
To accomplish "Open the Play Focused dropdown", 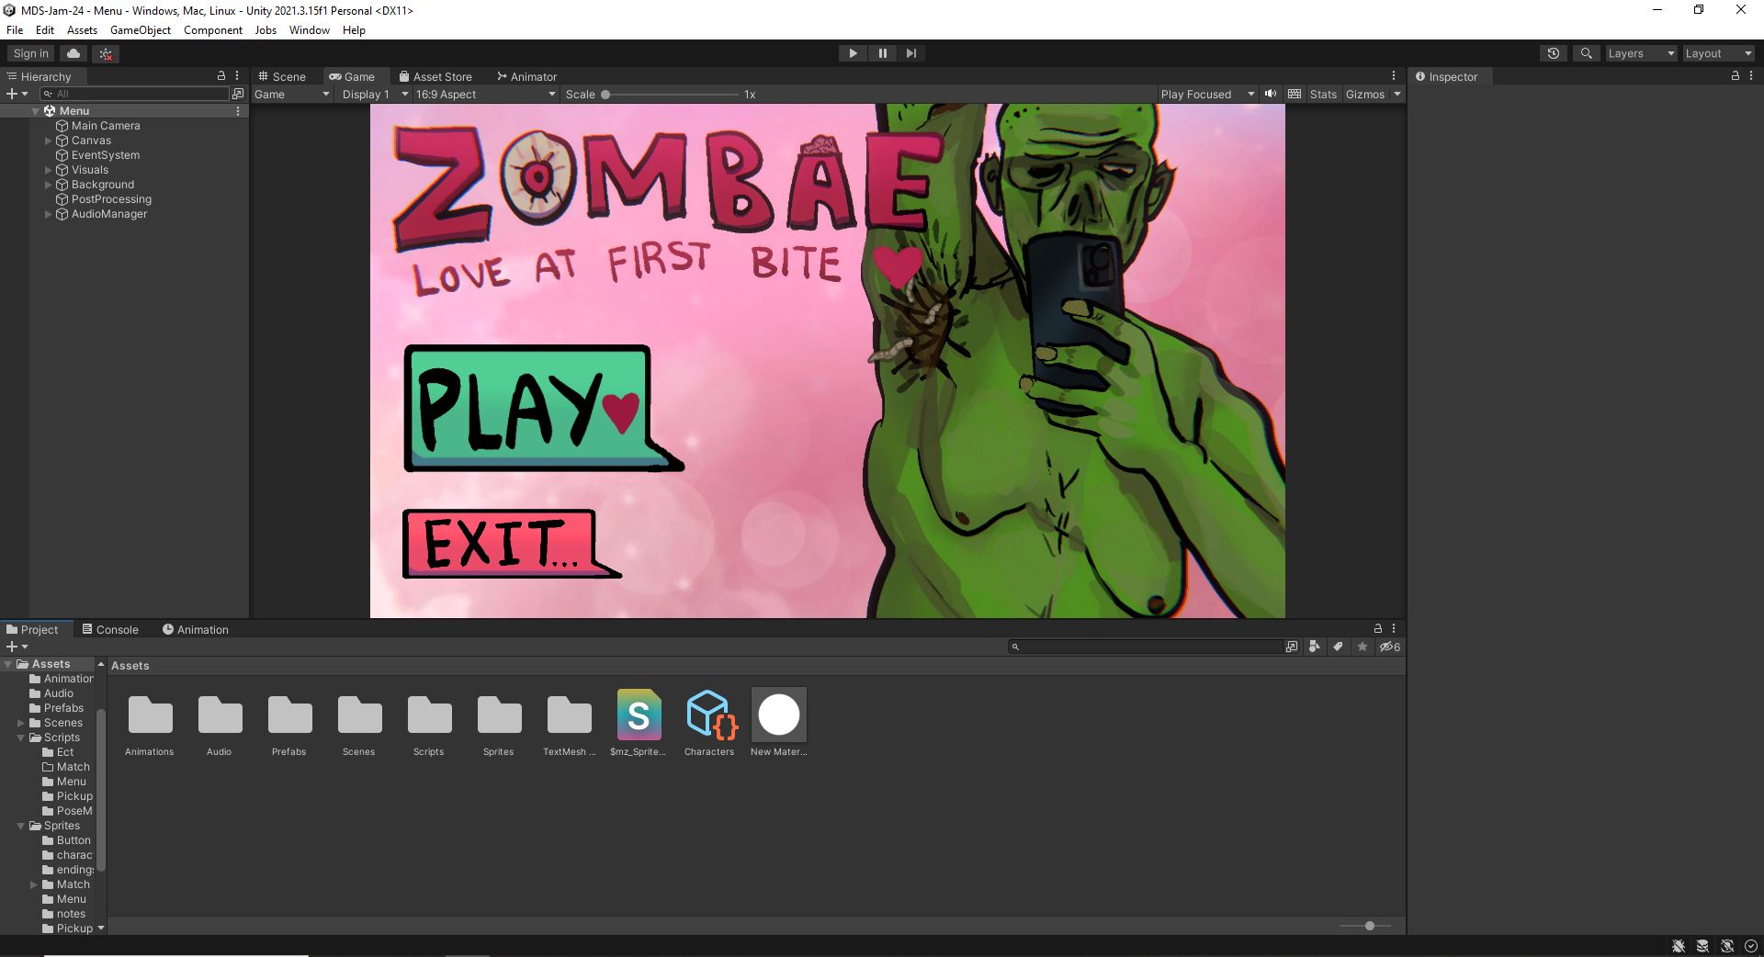I will coord(1207,94).
